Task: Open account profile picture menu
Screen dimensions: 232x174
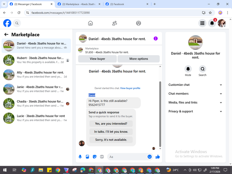Action: (x=222, y=23)
